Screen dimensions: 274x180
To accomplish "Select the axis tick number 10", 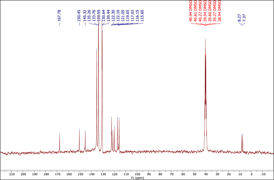I will pyautogui.click(x=240, y=174).
